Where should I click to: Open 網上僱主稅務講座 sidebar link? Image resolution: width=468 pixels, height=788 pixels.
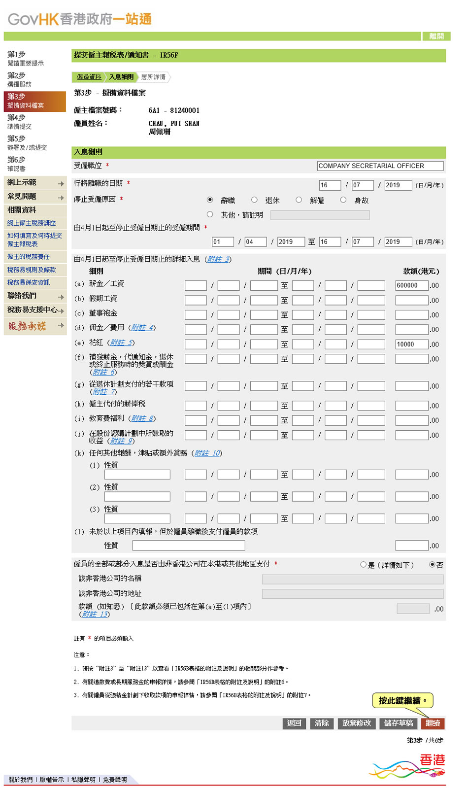(32, 223)
